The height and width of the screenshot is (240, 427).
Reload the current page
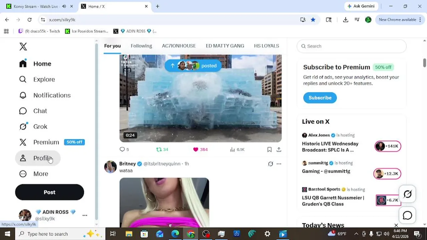tap(29, 20)
